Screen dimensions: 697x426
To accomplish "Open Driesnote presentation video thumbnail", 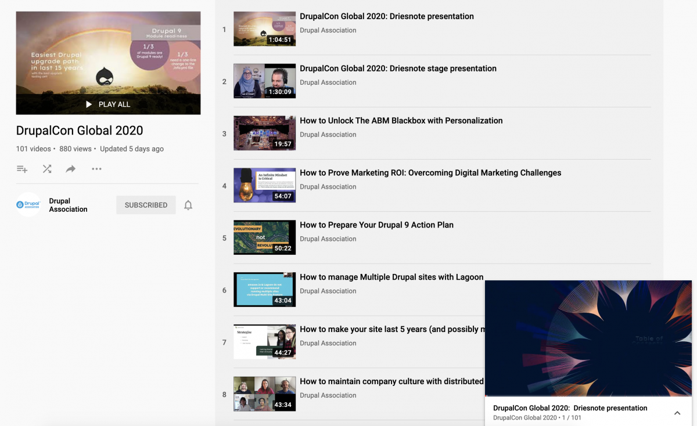I will pyautogui.click(x=264, y=29).
